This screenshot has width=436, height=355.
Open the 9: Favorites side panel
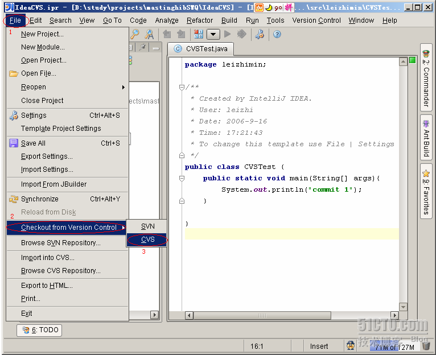pos(426,192)
